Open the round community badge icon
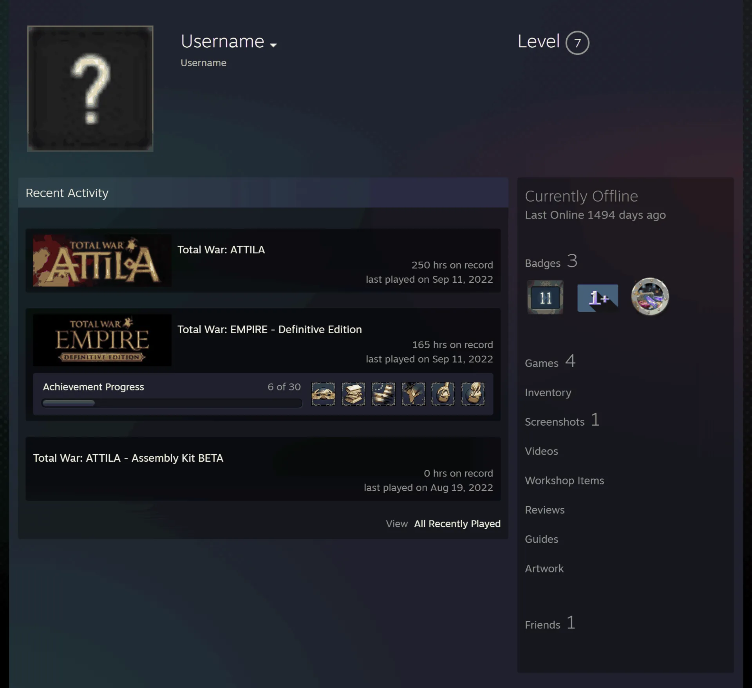Viewport: 752px width, 688px height. (x=650, y=296)
